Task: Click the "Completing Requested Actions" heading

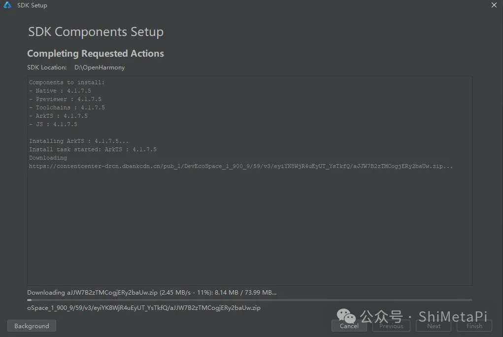Action: tap(96, 54)
